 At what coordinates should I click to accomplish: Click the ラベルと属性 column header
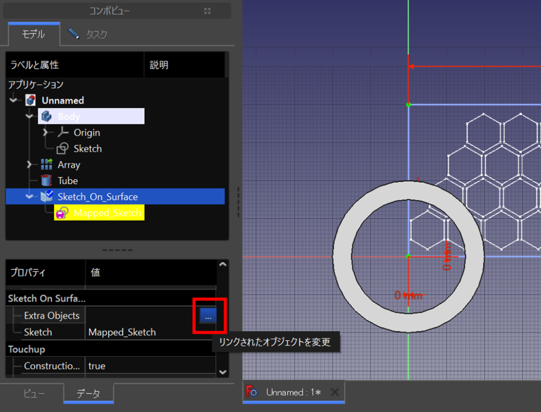click(x=75, y=65)
